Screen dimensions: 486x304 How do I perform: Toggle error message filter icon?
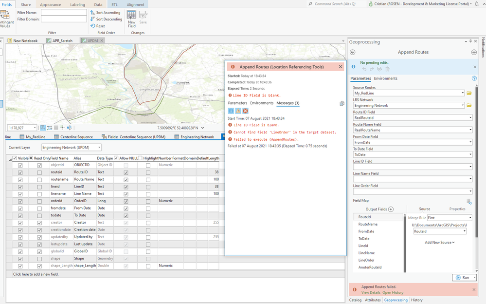(246, 111)
